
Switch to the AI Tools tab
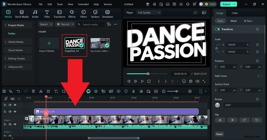(248, 21)
